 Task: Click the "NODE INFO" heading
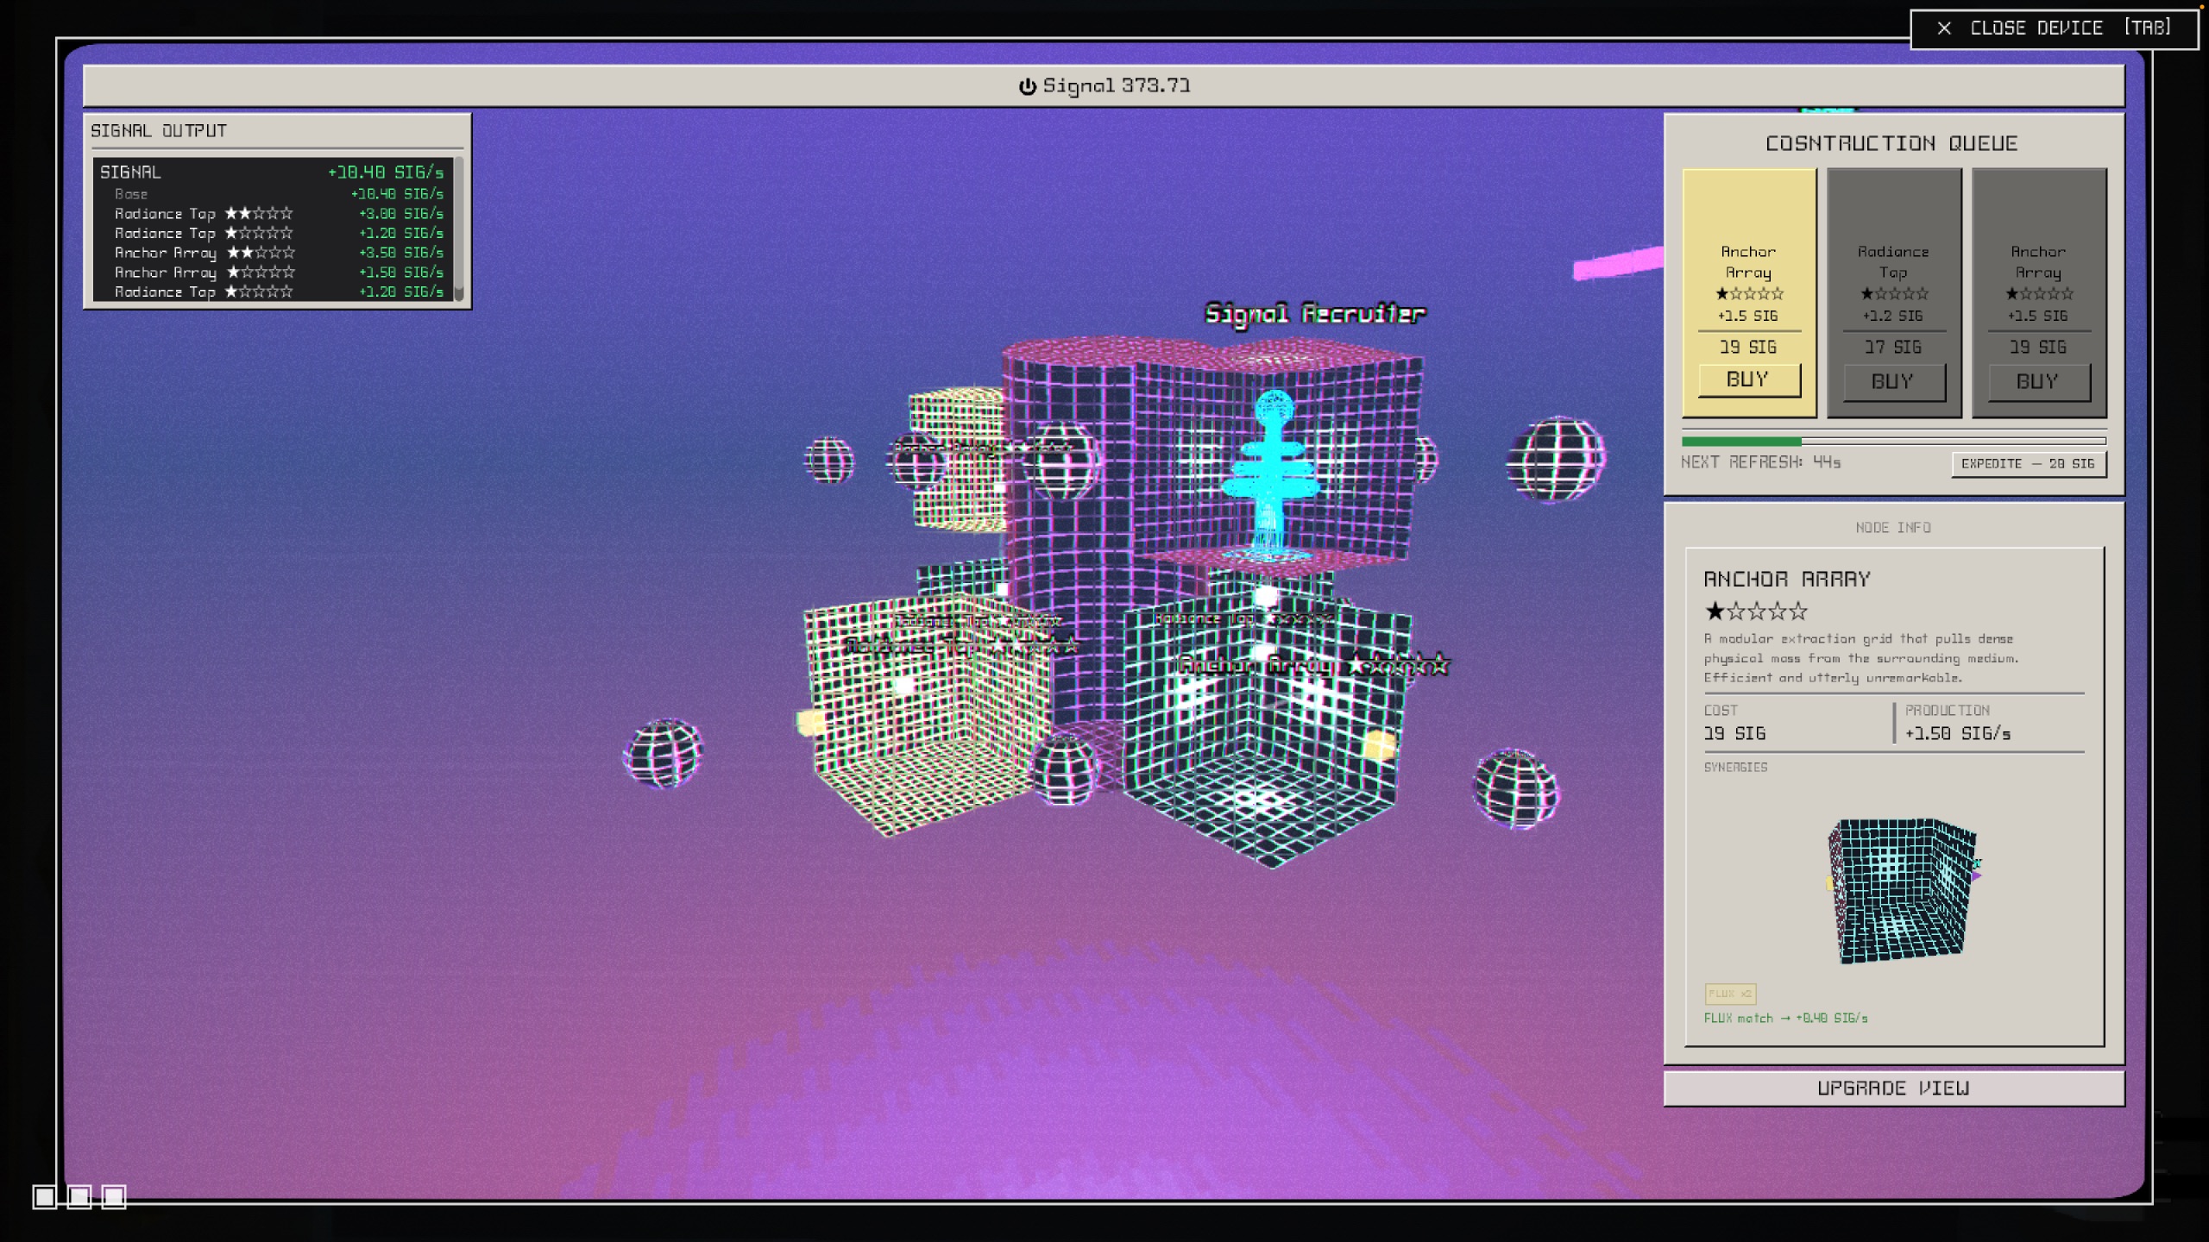(x=1893, y=528)
